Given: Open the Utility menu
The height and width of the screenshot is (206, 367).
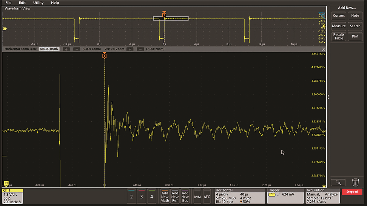Looking at the screenshot, I should pyautogui.click(x=38, y=3).
